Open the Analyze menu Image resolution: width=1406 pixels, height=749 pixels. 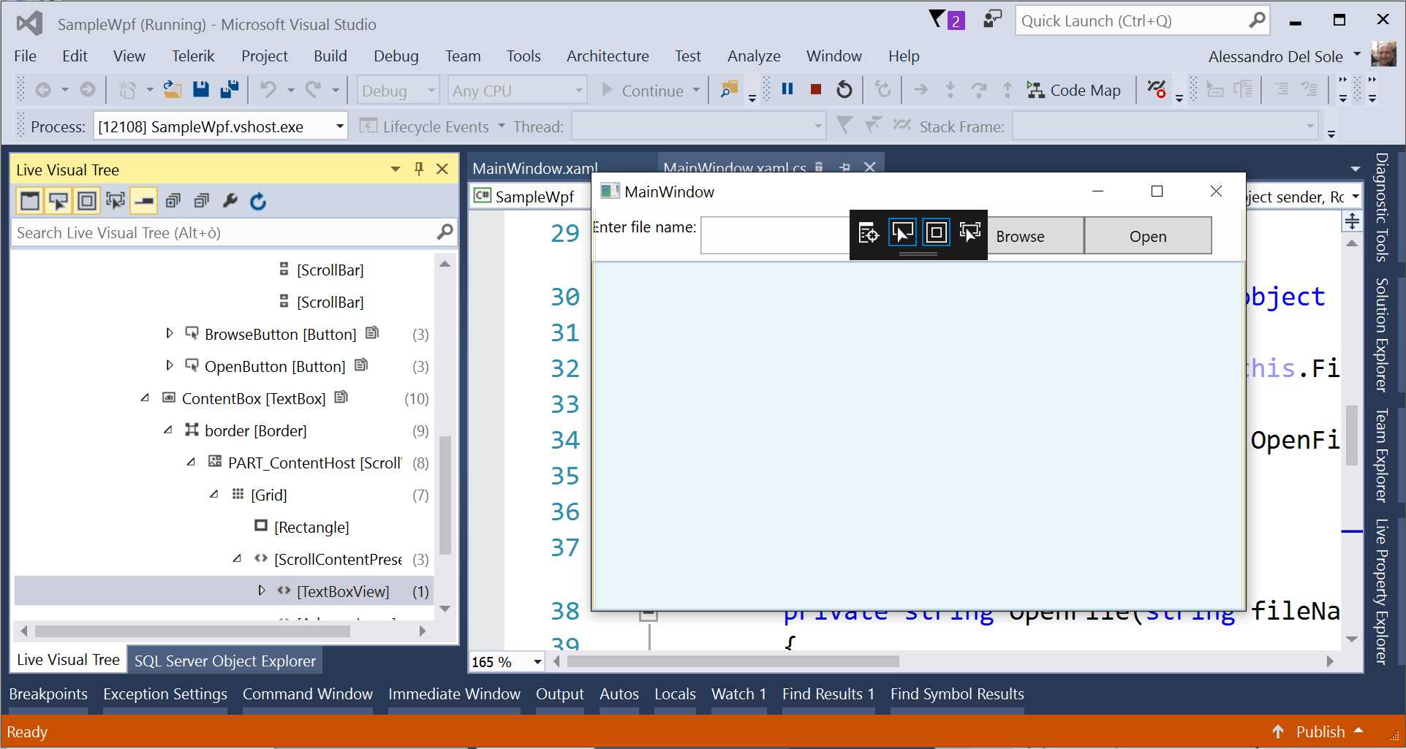(x=754, y=56)
